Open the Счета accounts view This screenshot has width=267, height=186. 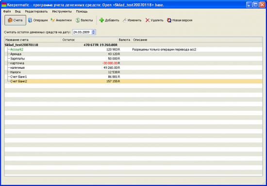[15, 20]
